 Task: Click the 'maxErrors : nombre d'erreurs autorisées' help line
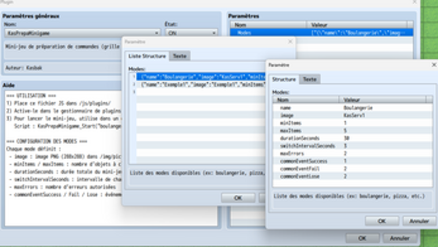pyautogui.click(x=62, y=187)
